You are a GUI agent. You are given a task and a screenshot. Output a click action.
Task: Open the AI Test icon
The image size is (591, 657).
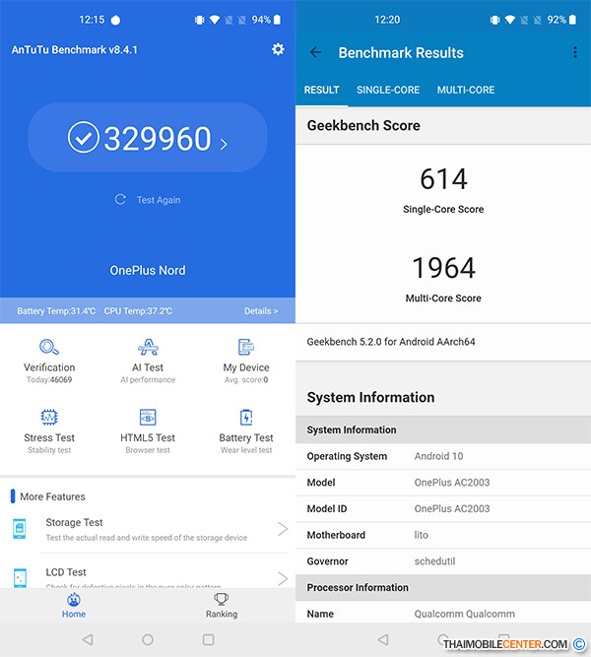pyautogui.click(x=148, y=348)
